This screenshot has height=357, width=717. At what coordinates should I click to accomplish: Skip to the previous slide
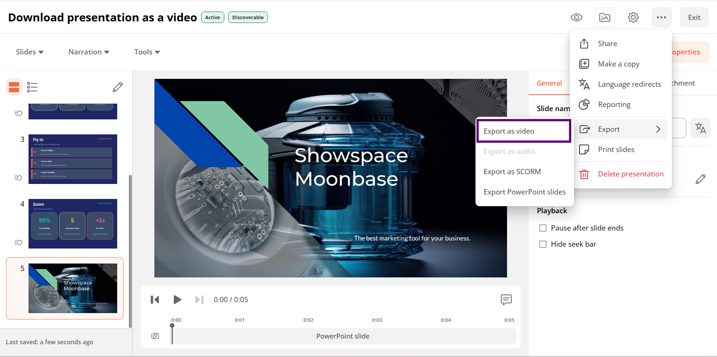tap(155, 300)
